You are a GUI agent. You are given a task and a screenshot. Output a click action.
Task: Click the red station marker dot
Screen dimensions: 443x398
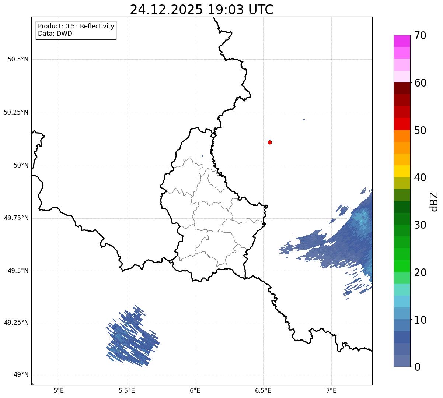click(270, 142)
